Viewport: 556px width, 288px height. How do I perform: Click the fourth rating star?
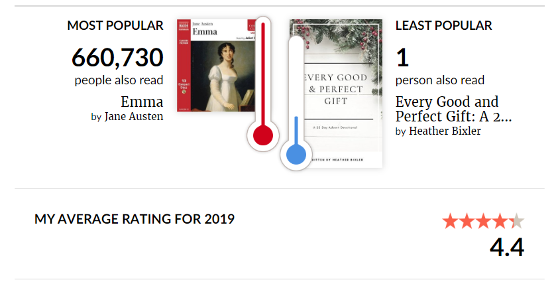[500, 221]
